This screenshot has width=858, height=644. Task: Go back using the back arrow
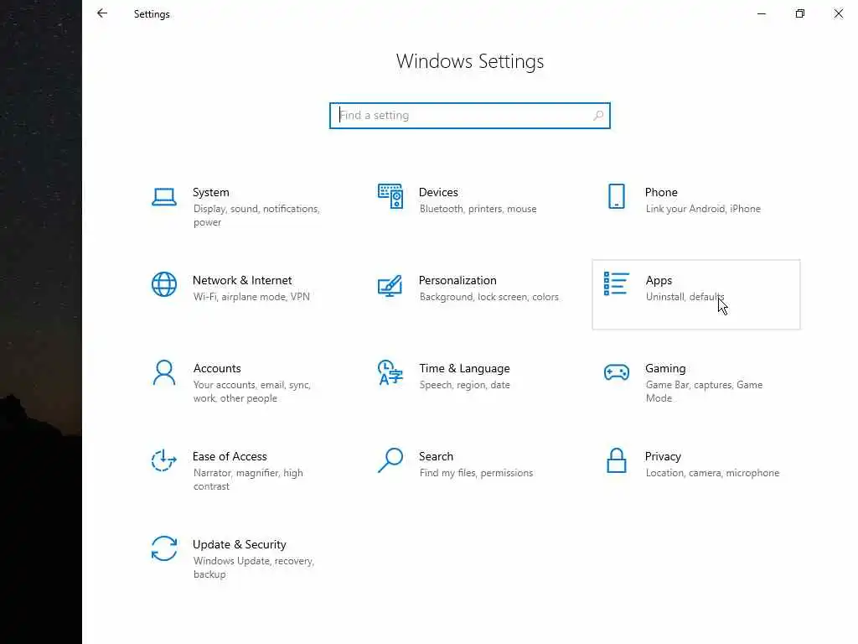click(102, 13)
